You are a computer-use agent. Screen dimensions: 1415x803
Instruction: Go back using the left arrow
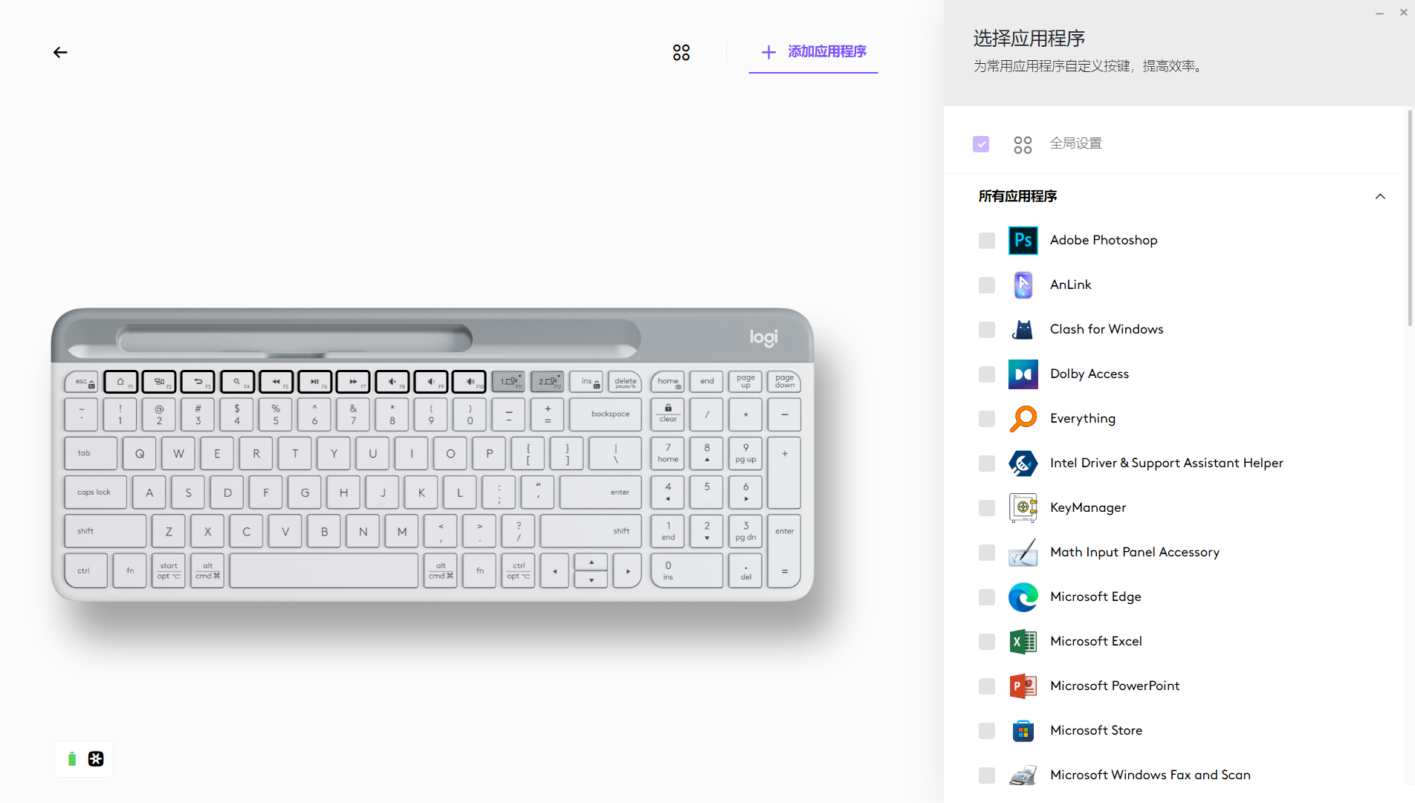click(60, 52)
